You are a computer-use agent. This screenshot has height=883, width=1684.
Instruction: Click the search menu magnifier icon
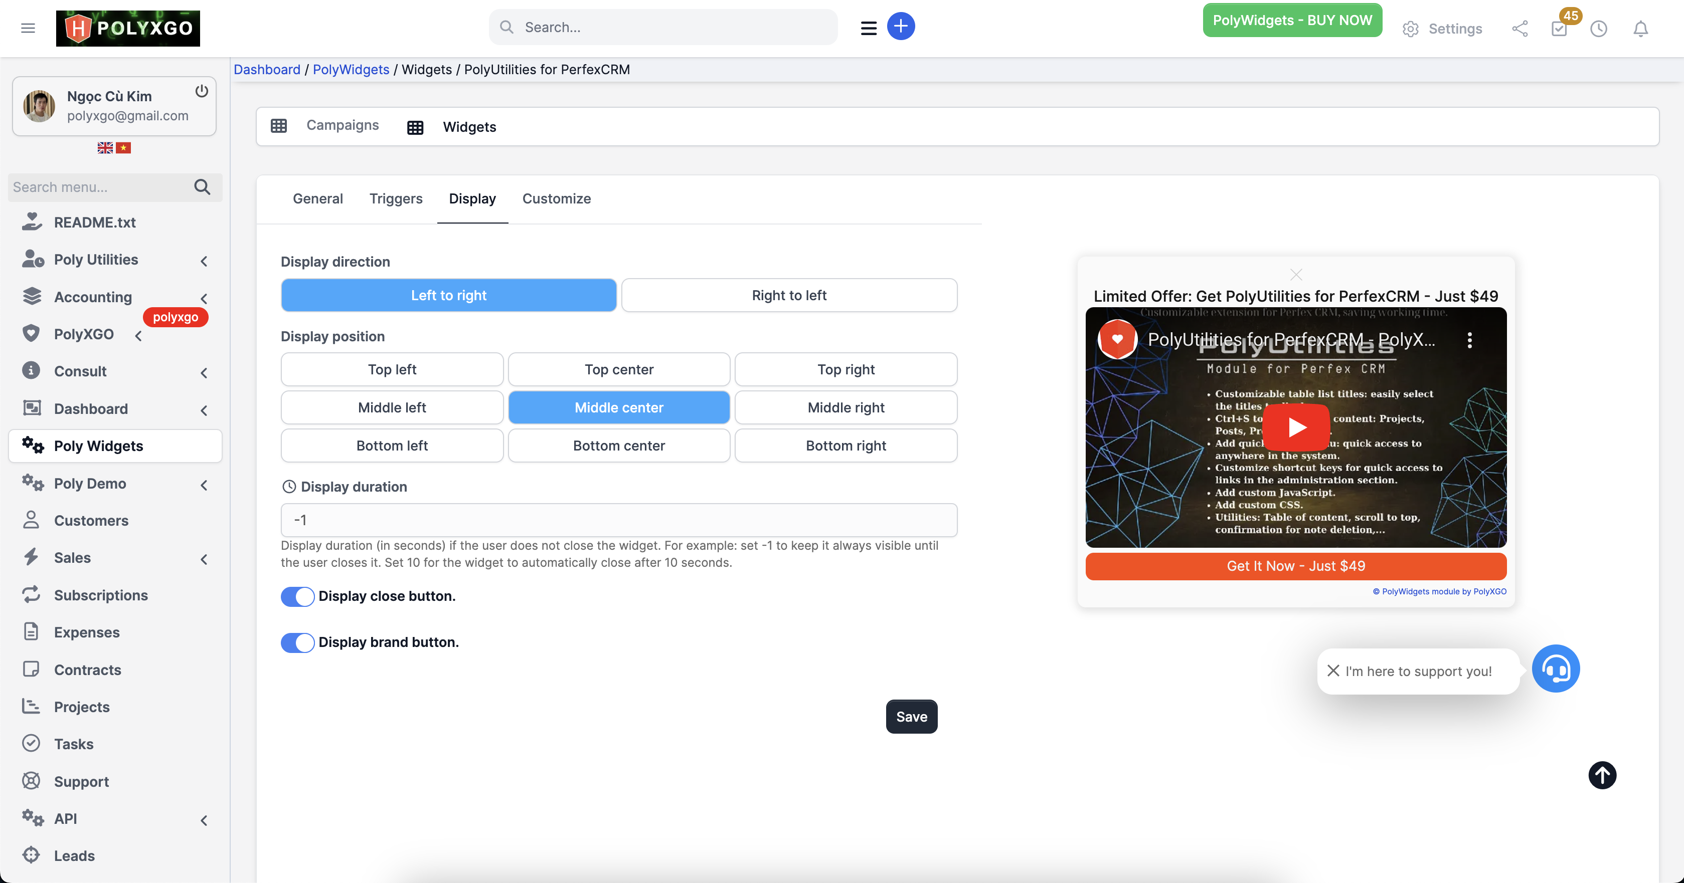[202, 187]
